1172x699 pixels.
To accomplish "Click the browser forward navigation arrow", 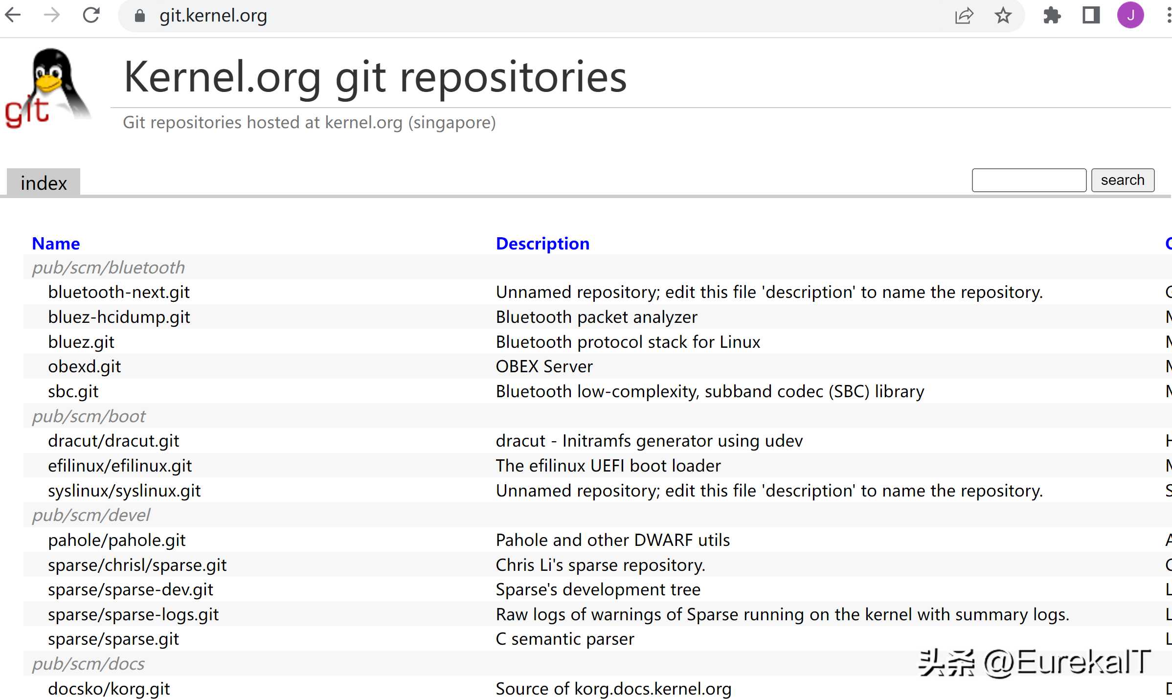I will [51, 14].
